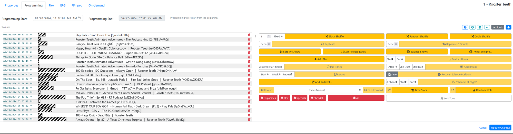Screen dimensions: 513x134
Task: Open the calendar picker in Programming Start
Action: tap(79, 18)
